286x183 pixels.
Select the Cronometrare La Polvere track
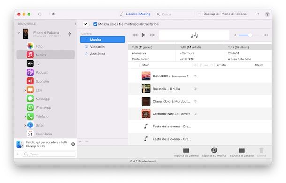point(200,114)
